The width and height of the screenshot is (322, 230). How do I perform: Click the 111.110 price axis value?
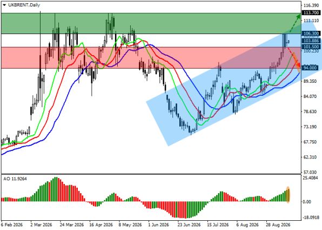[311, 21]
